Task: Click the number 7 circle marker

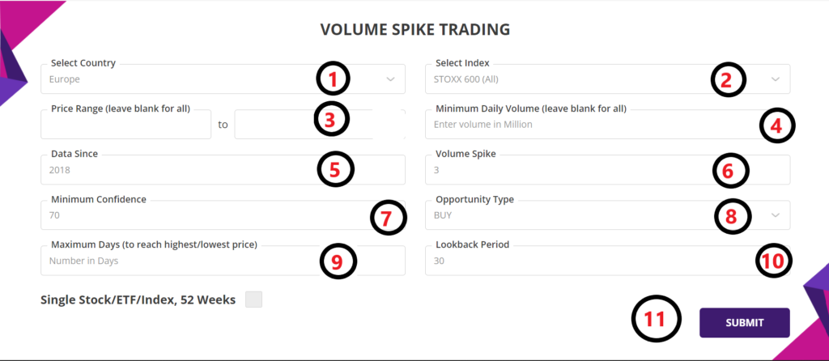Action: (x=386, y=217)
